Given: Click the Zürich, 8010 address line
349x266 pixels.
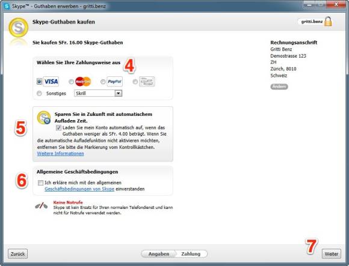Looking at the screenshot, I should coord(283,69).
